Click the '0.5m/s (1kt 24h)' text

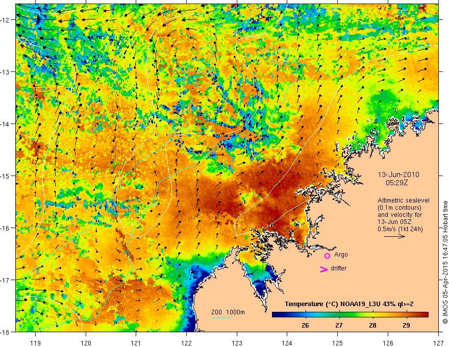coord(401,229)
